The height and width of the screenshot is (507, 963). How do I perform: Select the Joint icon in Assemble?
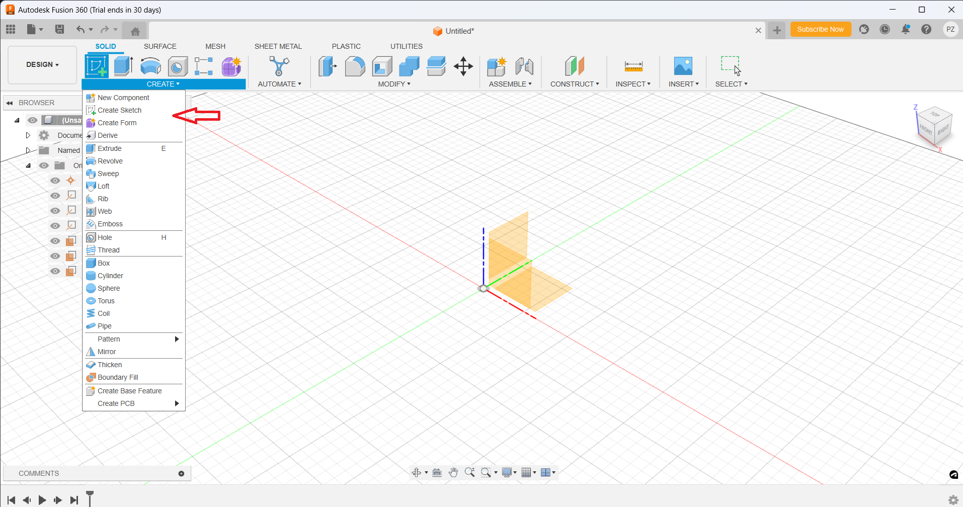(x=524, y=66)
